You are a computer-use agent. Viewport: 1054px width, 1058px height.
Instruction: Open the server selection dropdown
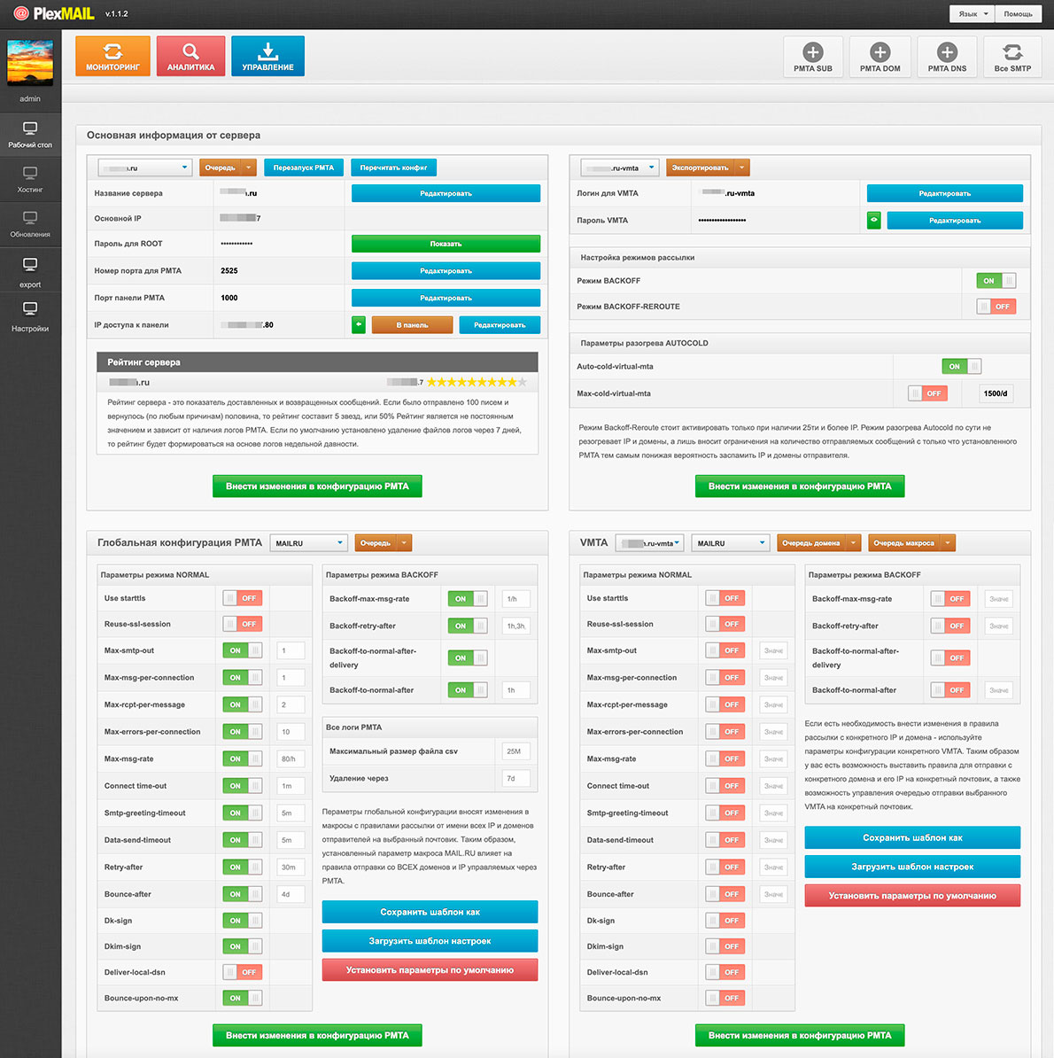point(145,167)
